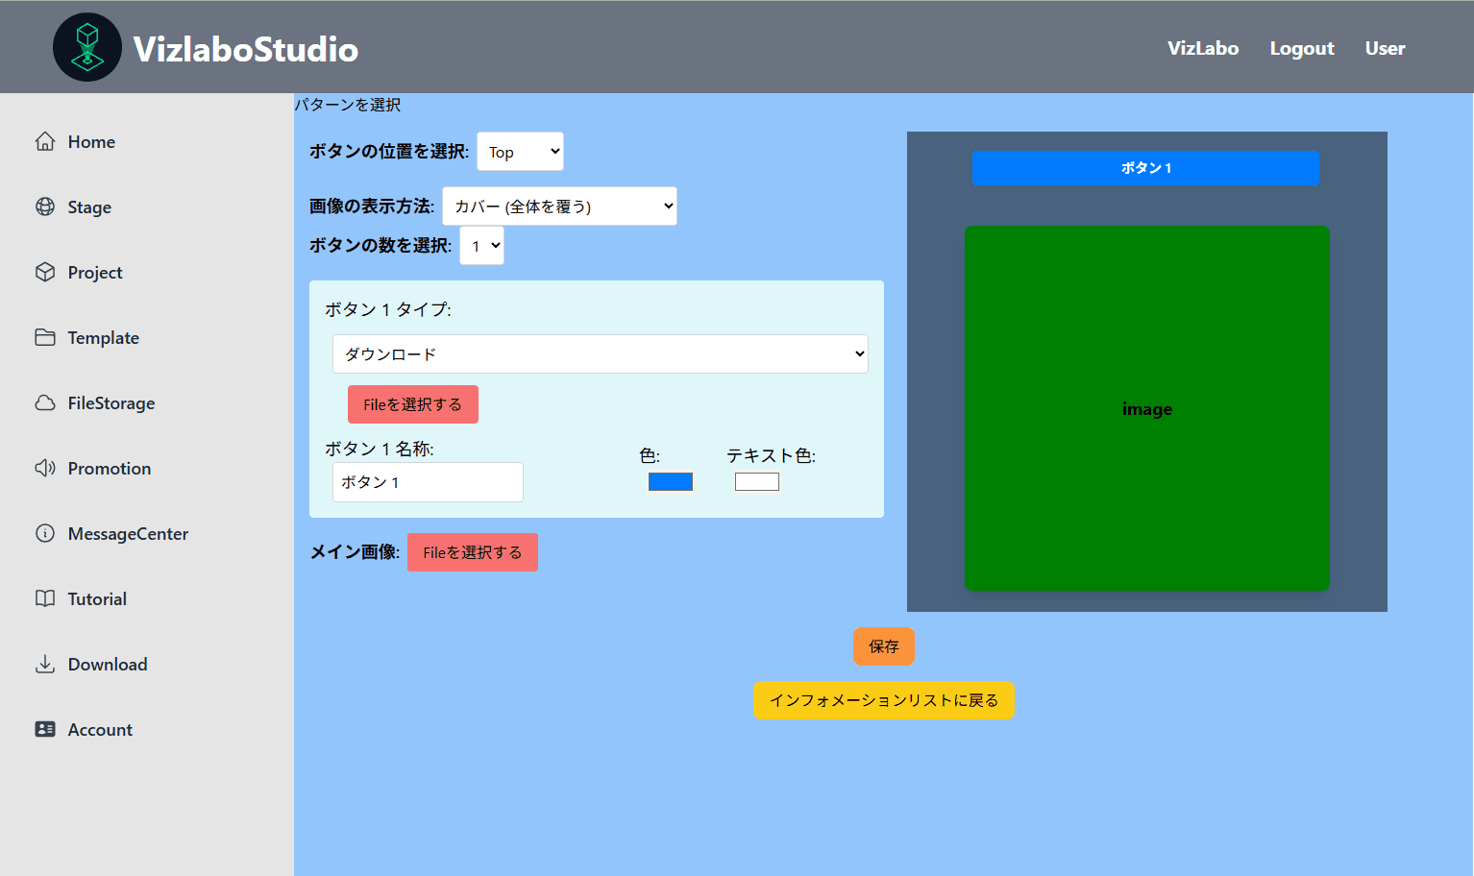Open the button position dropdown showing Top
Screen dimensions: 1474x876
pyautogui.click(x=520, y=152)
